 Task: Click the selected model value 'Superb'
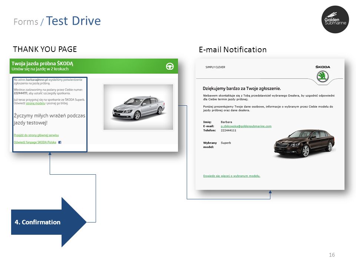coord(226,143)
